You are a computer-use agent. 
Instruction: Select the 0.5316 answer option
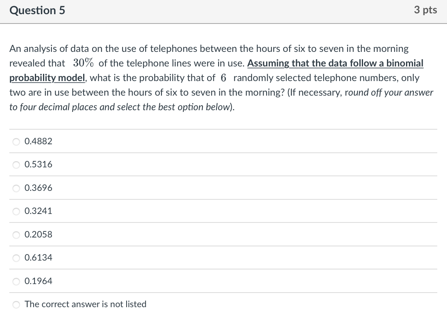[38, 164]
